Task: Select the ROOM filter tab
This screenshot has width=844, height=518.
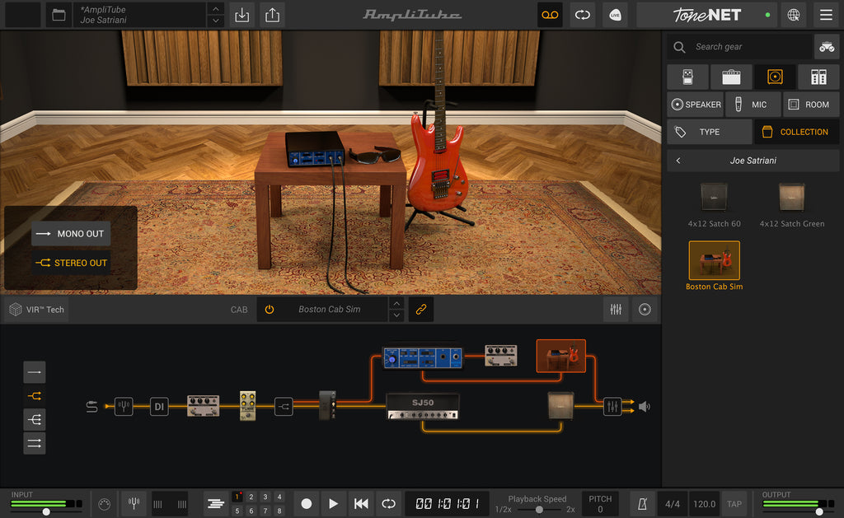Action: (x=811, y=105)
